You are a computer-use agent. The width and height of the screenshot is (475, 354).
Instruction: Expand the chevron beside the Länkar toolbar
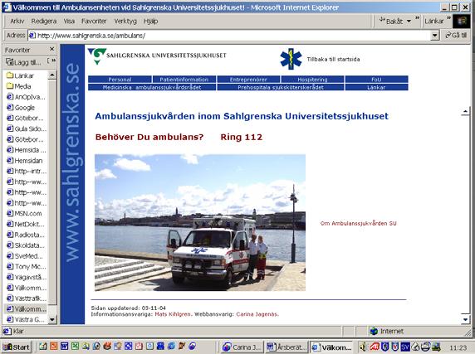448,18
